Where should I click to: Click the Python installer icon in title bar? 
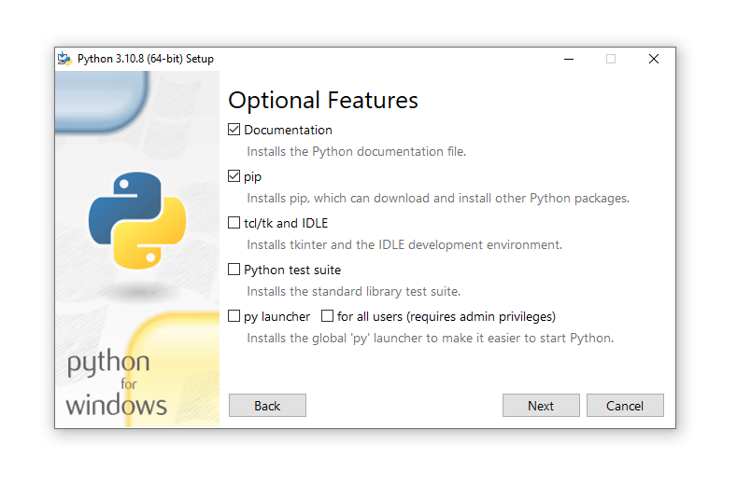pyautogui.click(x=65, y=59)
